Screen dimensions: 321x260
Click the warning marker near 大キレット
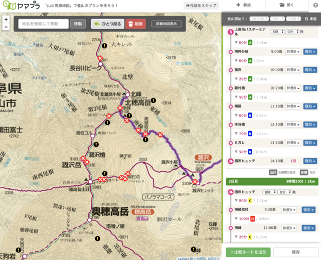pos(105,45)
